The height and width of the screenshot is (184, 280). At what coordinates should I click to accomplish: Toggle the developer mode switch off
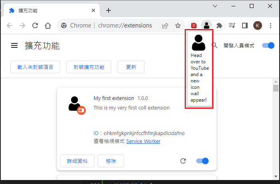(268, 45)
